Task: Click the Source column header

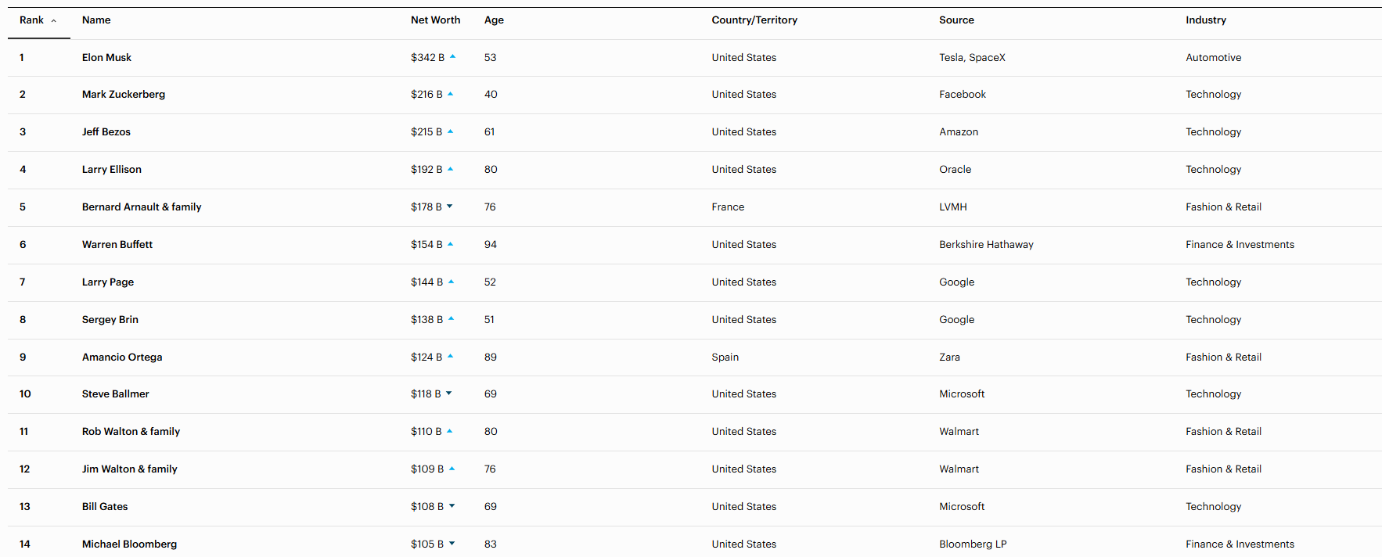Action: [956, 20]
